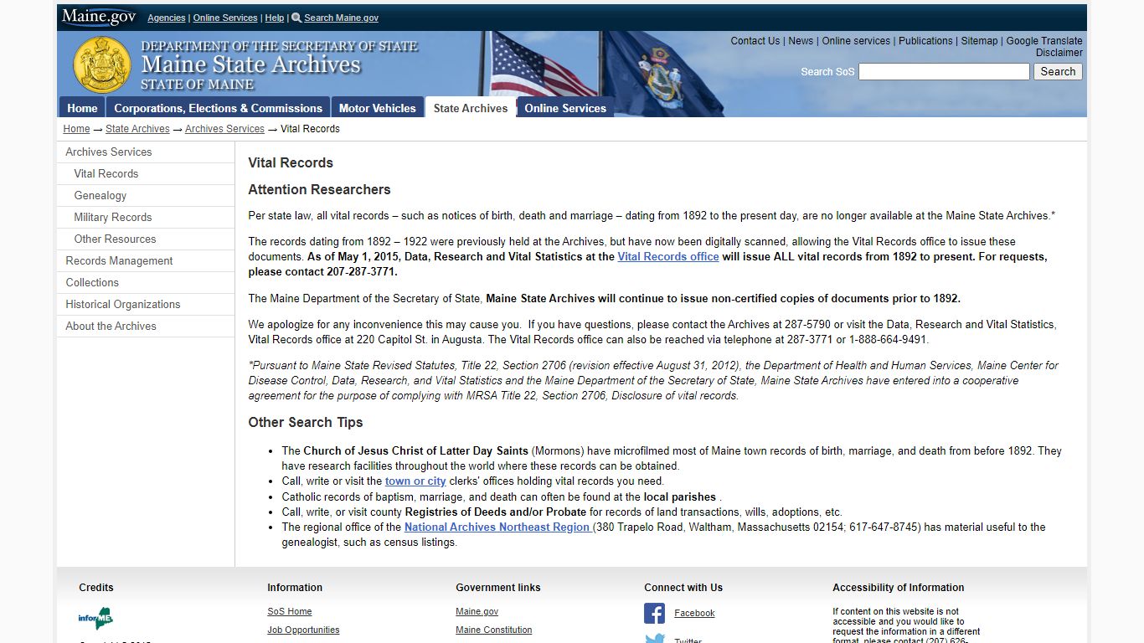Open Military Records in sidebar
Image resolution: width=1144 pixels, height=643 pixels.
click(146, 217)
